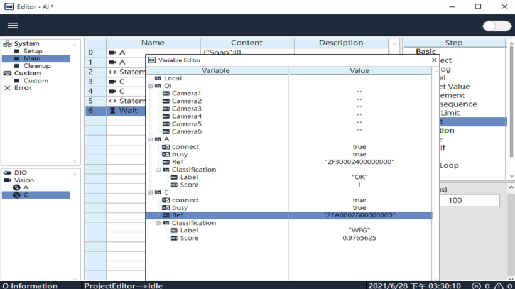Click camera icon in step row 3
The image size is (515, 289).
click(112, 82)
